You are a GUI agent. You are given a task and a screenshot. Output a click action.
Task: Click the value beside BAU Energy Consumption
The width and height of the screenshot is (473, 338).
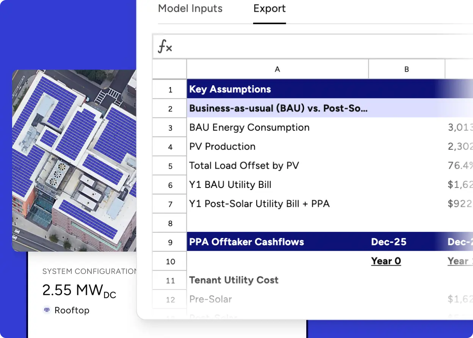click(460, 128)
